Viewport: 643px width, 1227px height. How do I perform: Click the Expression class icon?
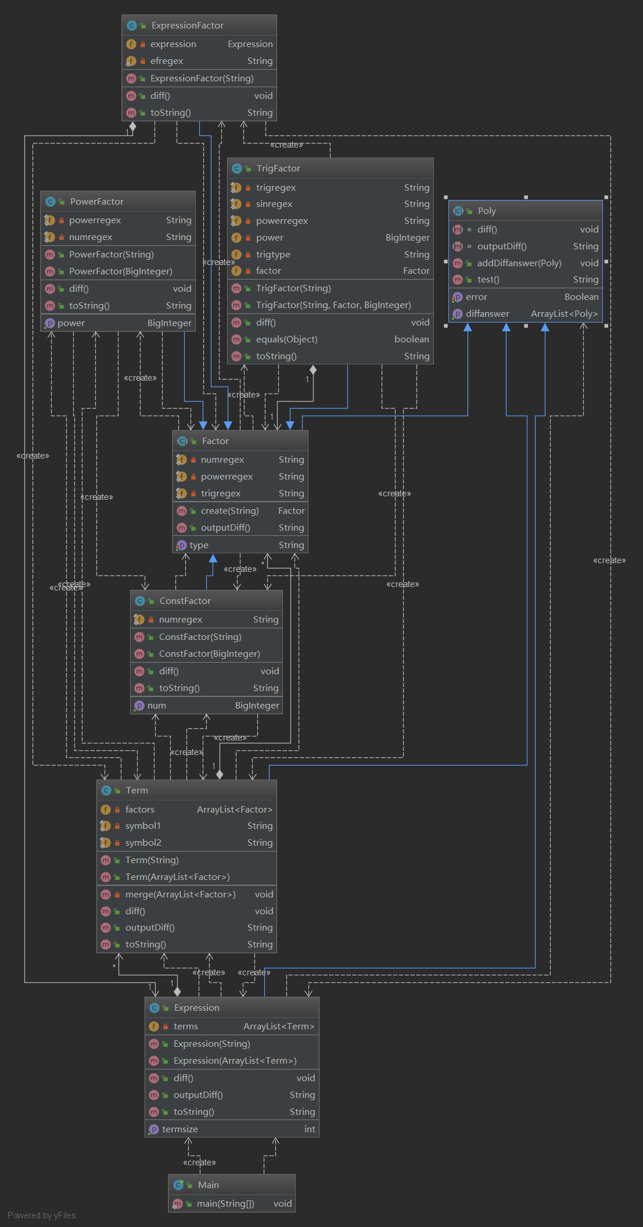point(154,1008)
